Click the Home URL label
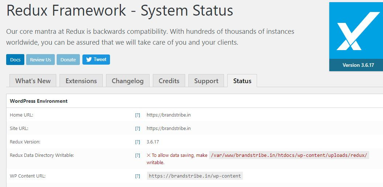The width and height of the screenshot is (383, 187). point(21,115)
